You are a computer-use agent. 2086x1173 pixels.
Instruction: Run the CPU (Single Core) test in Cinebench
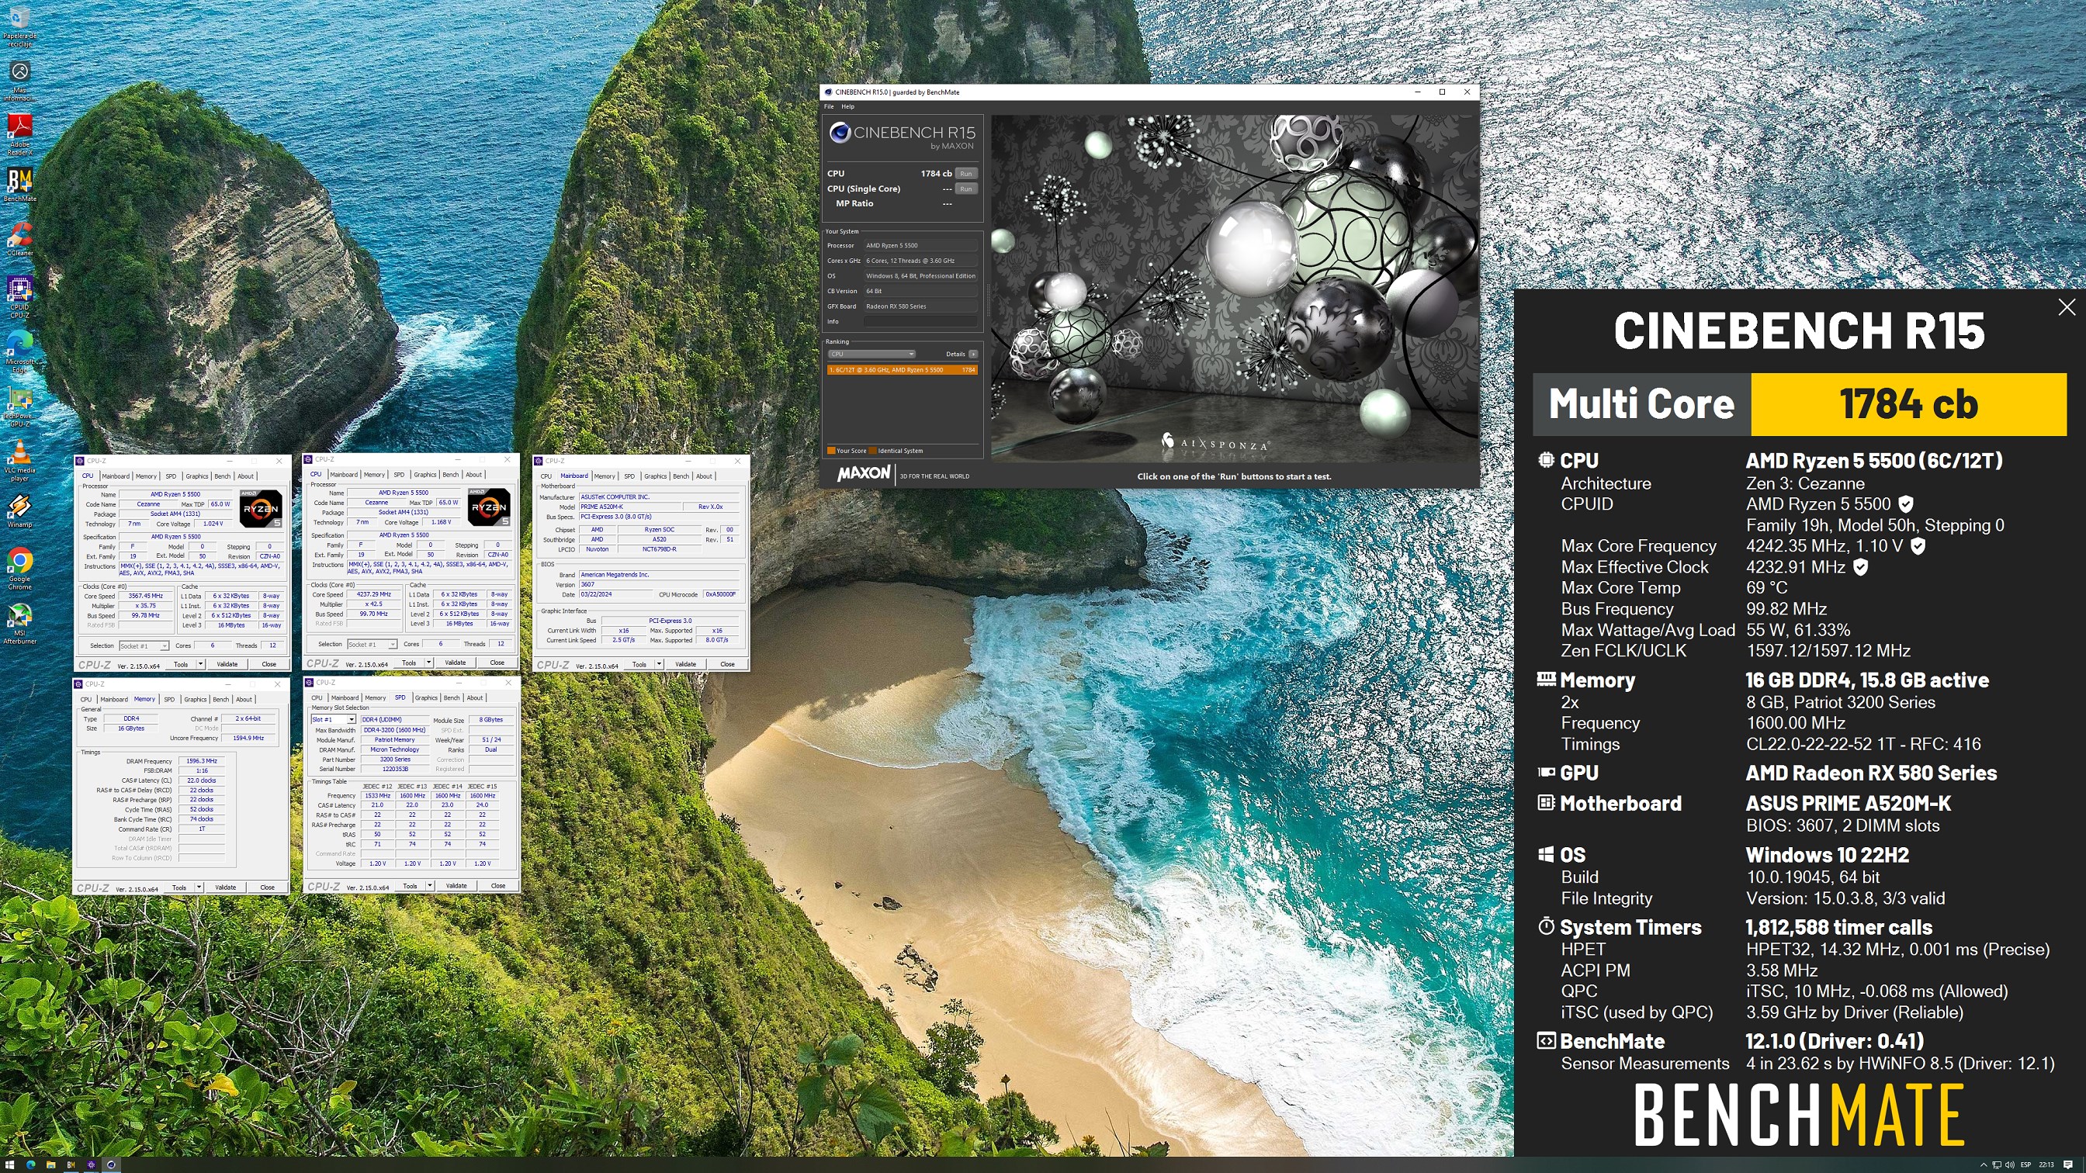965,189
